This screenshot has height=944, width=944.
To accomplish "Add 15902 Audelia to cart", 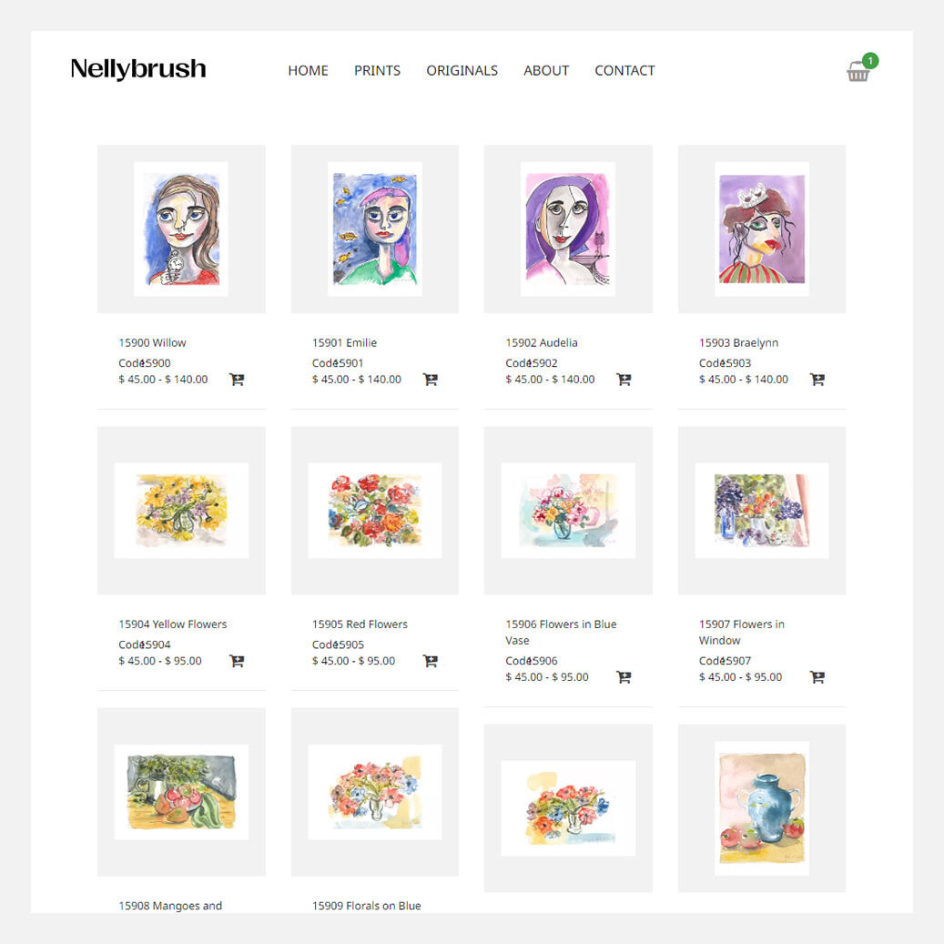I will pos(624,380).
